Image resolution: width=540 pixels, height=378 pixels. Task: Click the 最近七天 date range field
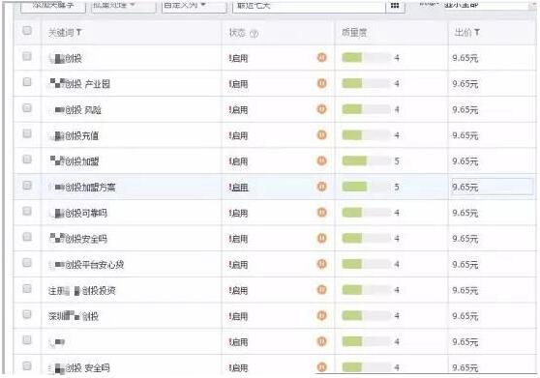click(x=309, y=6)
